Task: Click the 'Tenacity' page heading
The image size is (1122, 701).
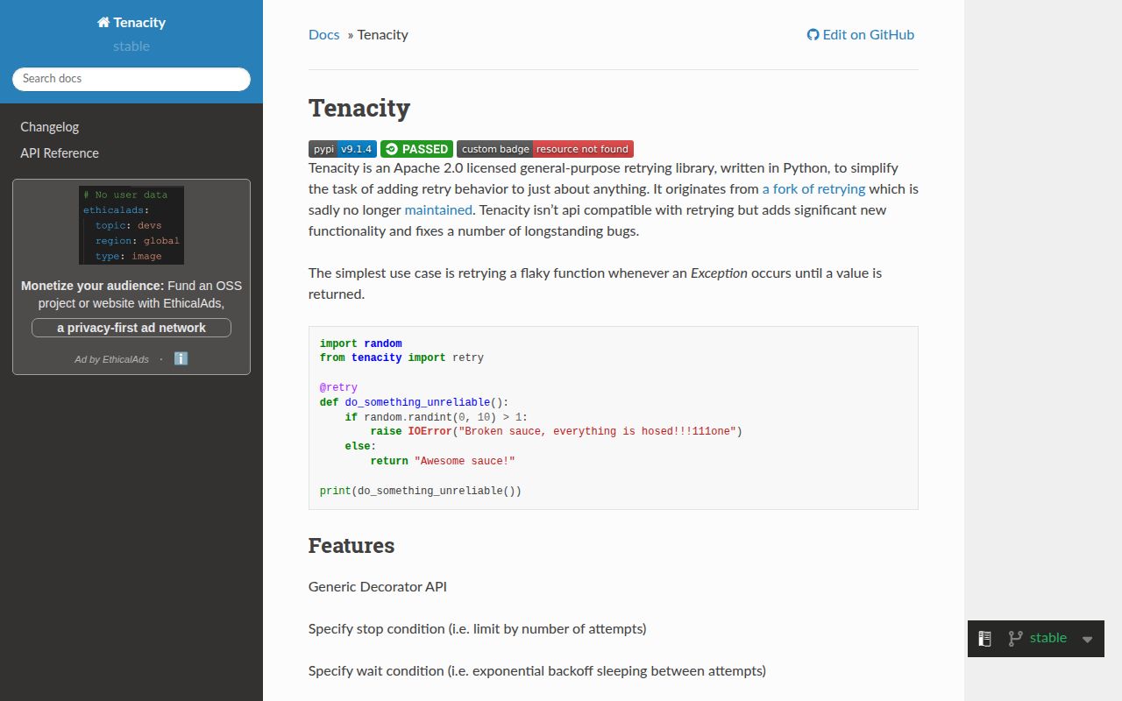Action: tap(359, 109)
